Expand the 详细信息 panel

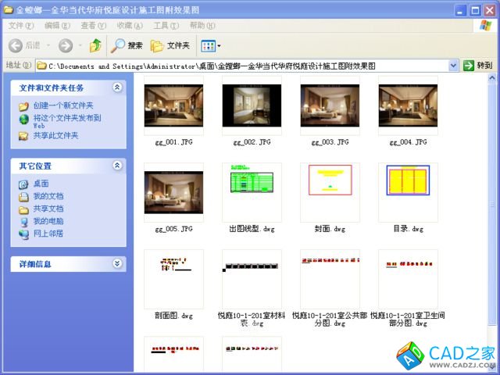pos(117,264)
